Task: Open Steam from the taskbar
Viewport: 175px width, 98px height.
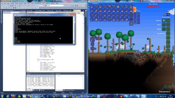Action: 42,96
